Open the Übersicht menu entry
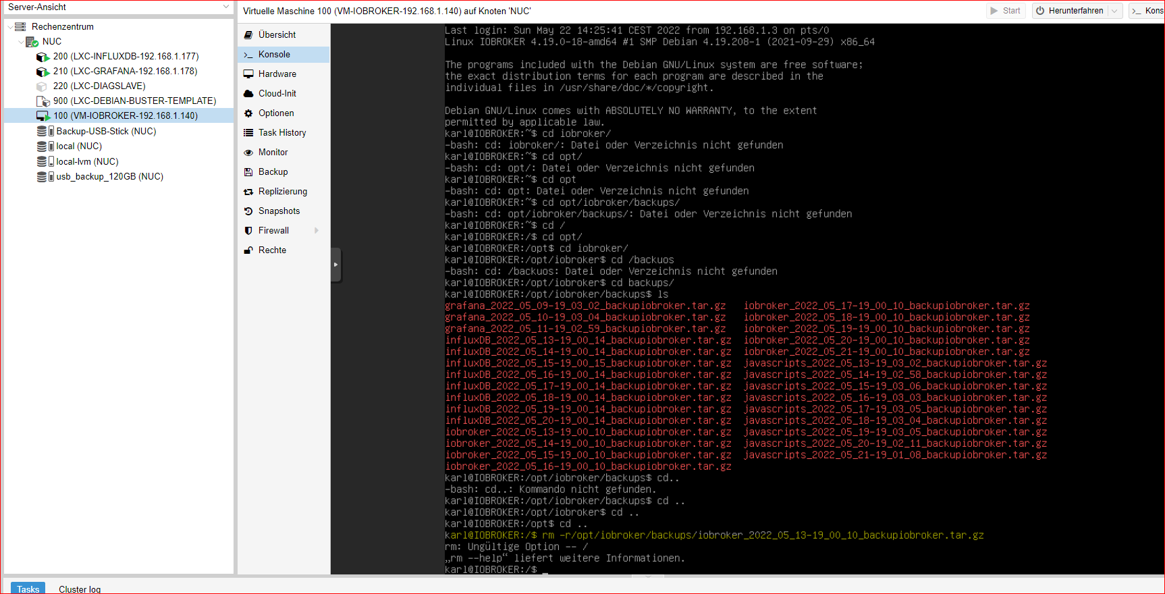Screen dimensions: 1165x594 coord(283,34)
